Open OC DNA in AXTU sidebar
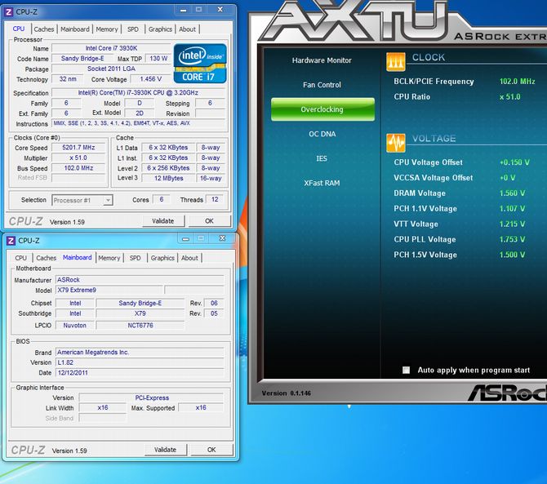Screen dimensions: 547x484 pyautogui.click(x=322, y=134)
